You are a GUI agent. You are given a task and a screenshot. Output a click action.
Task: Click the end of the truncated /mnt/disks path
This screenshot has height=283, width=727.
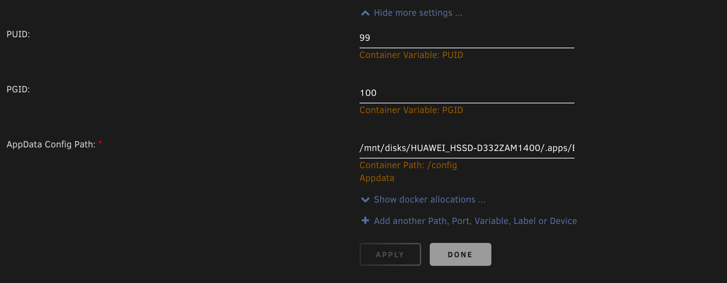click(x=573, y=148)
